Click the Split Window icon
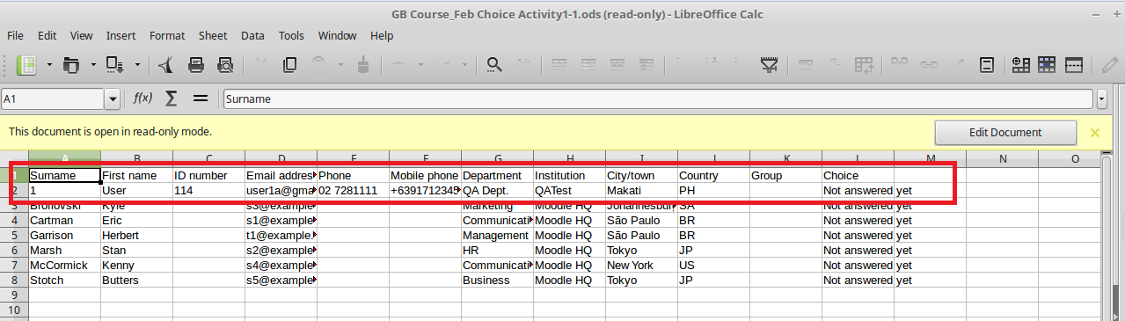Viewport: 1125px width, 321px height. [1073, 64]
